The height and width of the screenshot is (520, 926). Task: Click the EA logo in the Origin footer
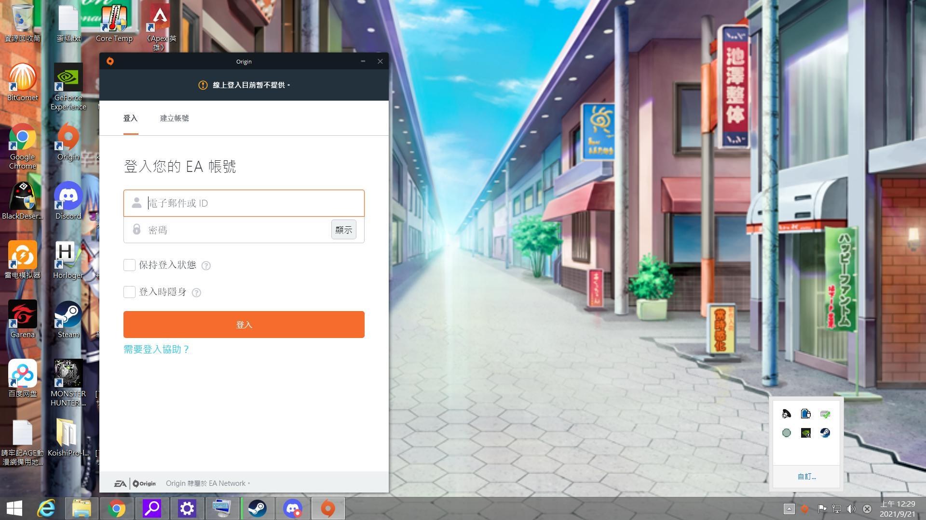point(120,483)
